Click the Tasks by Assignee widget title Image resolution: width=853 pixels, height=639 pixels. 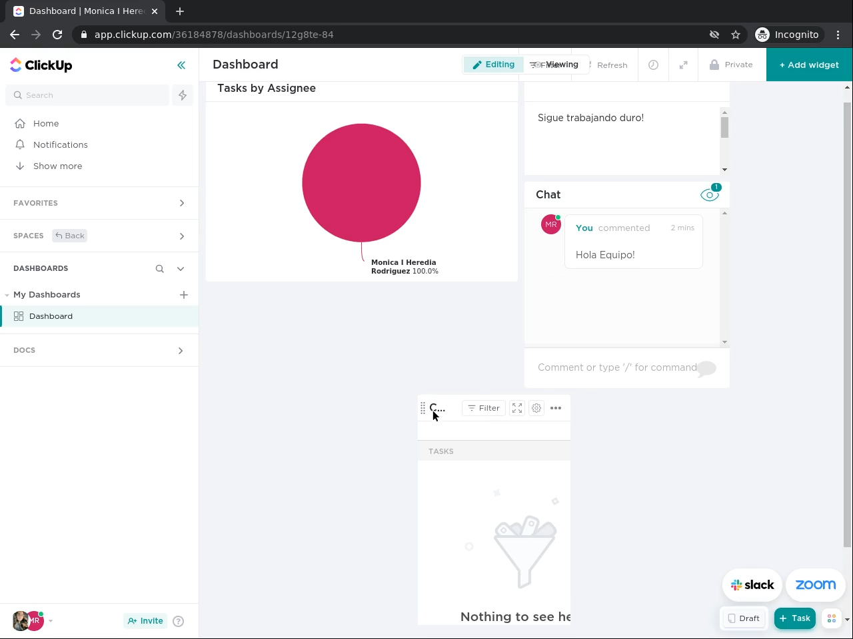tap(267, 88)
